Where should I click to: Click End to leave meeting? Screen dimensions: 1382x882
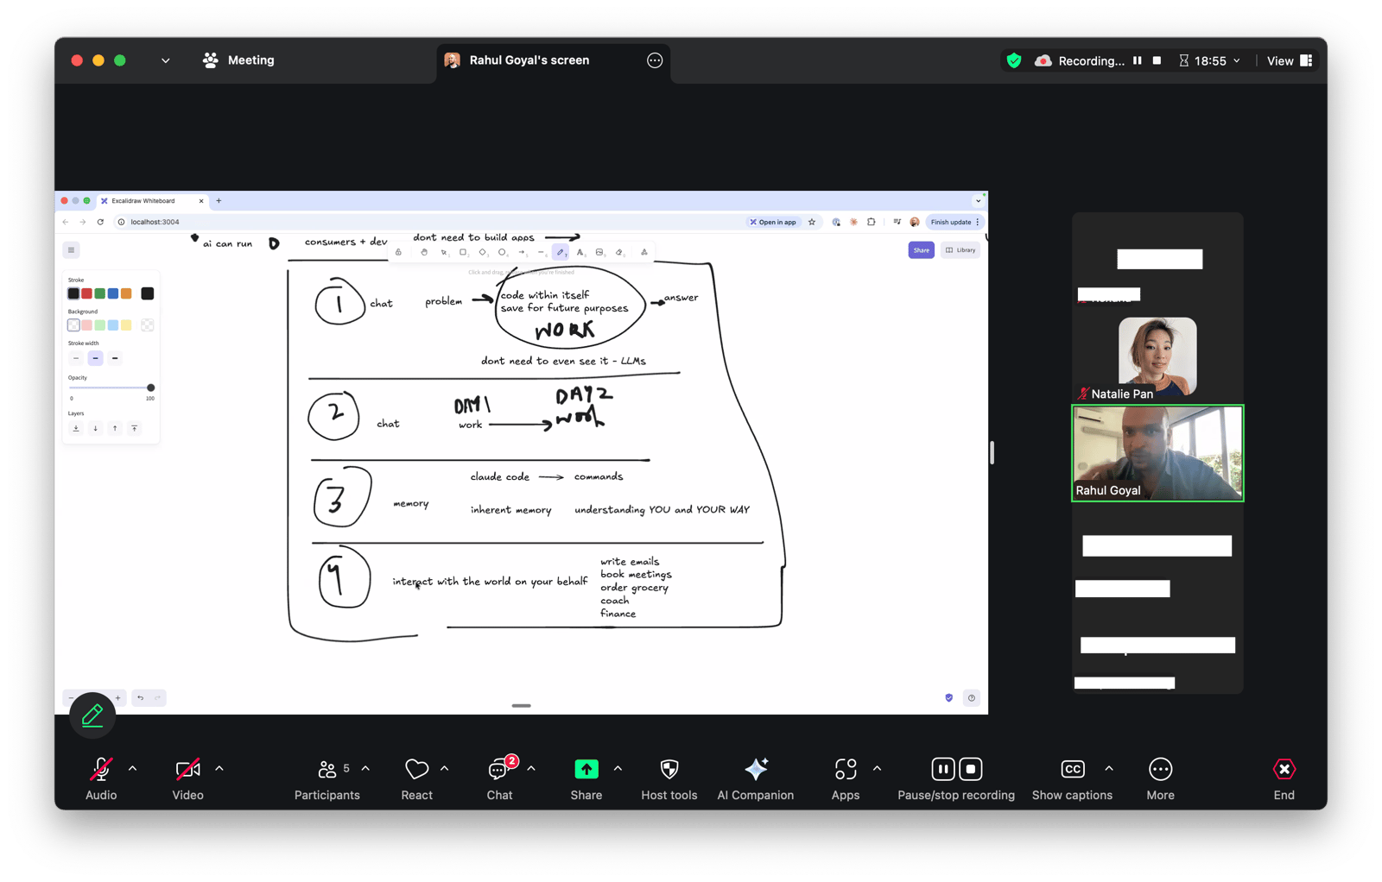[x=1284, y=769]
